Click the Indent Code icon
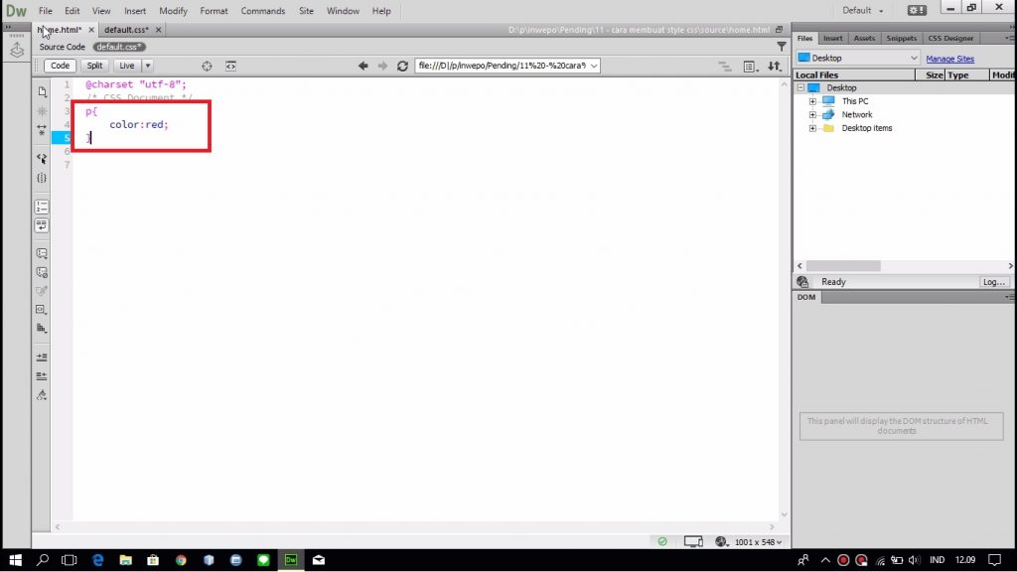Viewport: 1017px width, 572px height. [x=42, y=357]
